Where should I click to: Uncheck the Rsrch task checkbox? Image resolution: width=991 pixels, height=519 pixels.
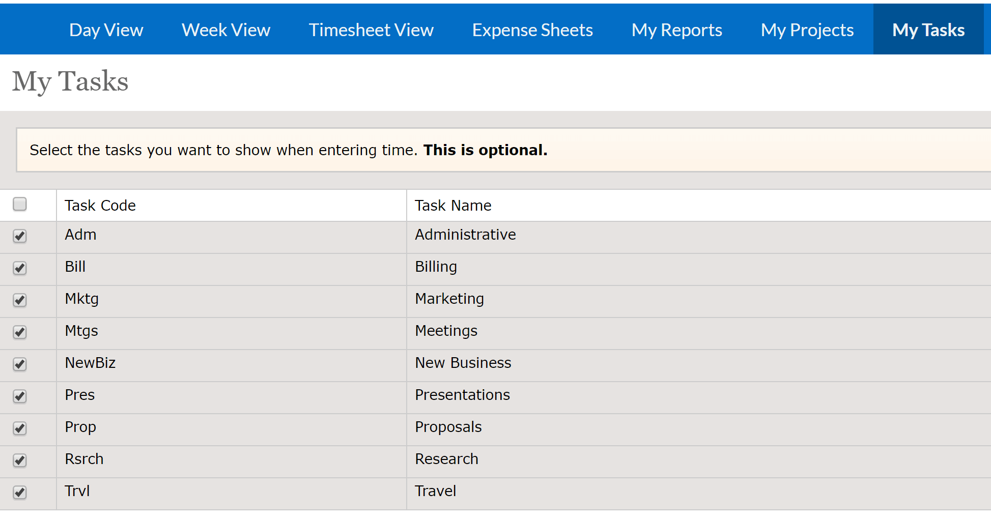point(19,461)
